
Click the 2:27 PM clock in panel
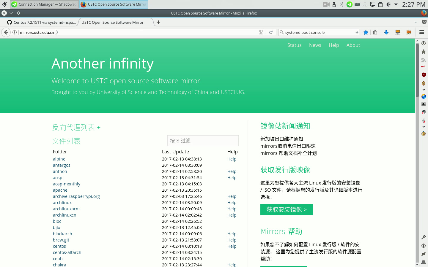tap(414, 4)
